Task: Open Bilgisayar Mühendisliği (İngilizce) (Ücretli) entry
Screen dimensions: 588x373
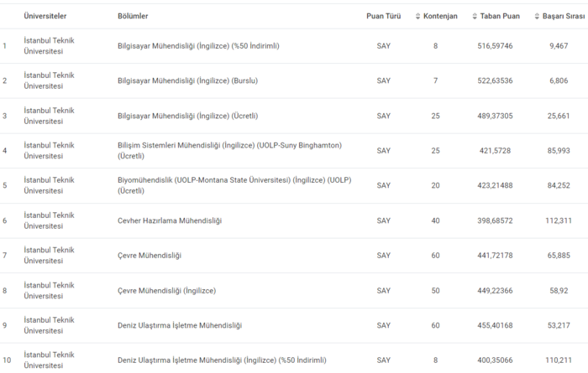Action: click(x=187, y=116)
